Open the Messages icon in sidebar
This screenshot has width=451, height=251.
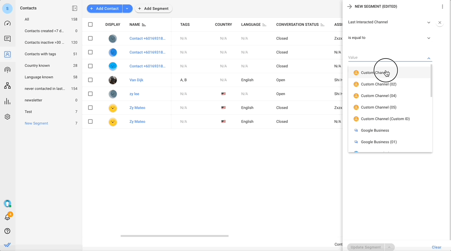click(7, 39)
